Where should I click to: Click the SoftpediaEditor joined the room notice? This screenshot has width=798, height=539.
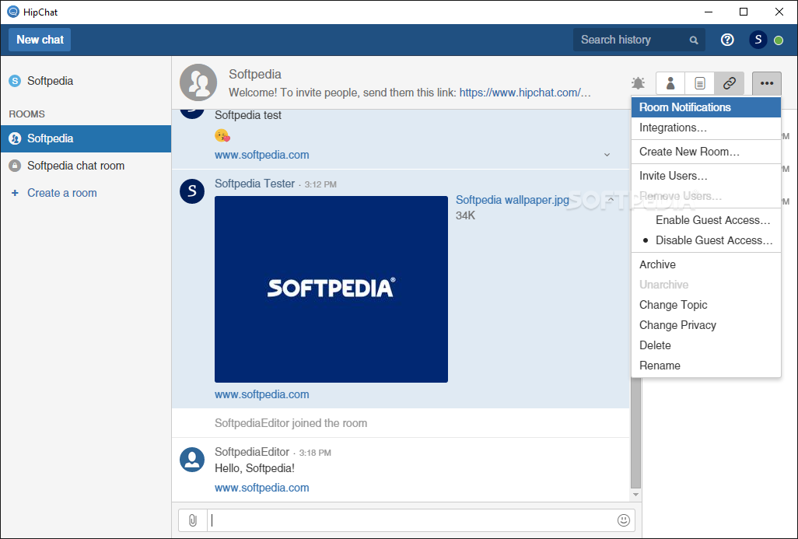(291, 423)
